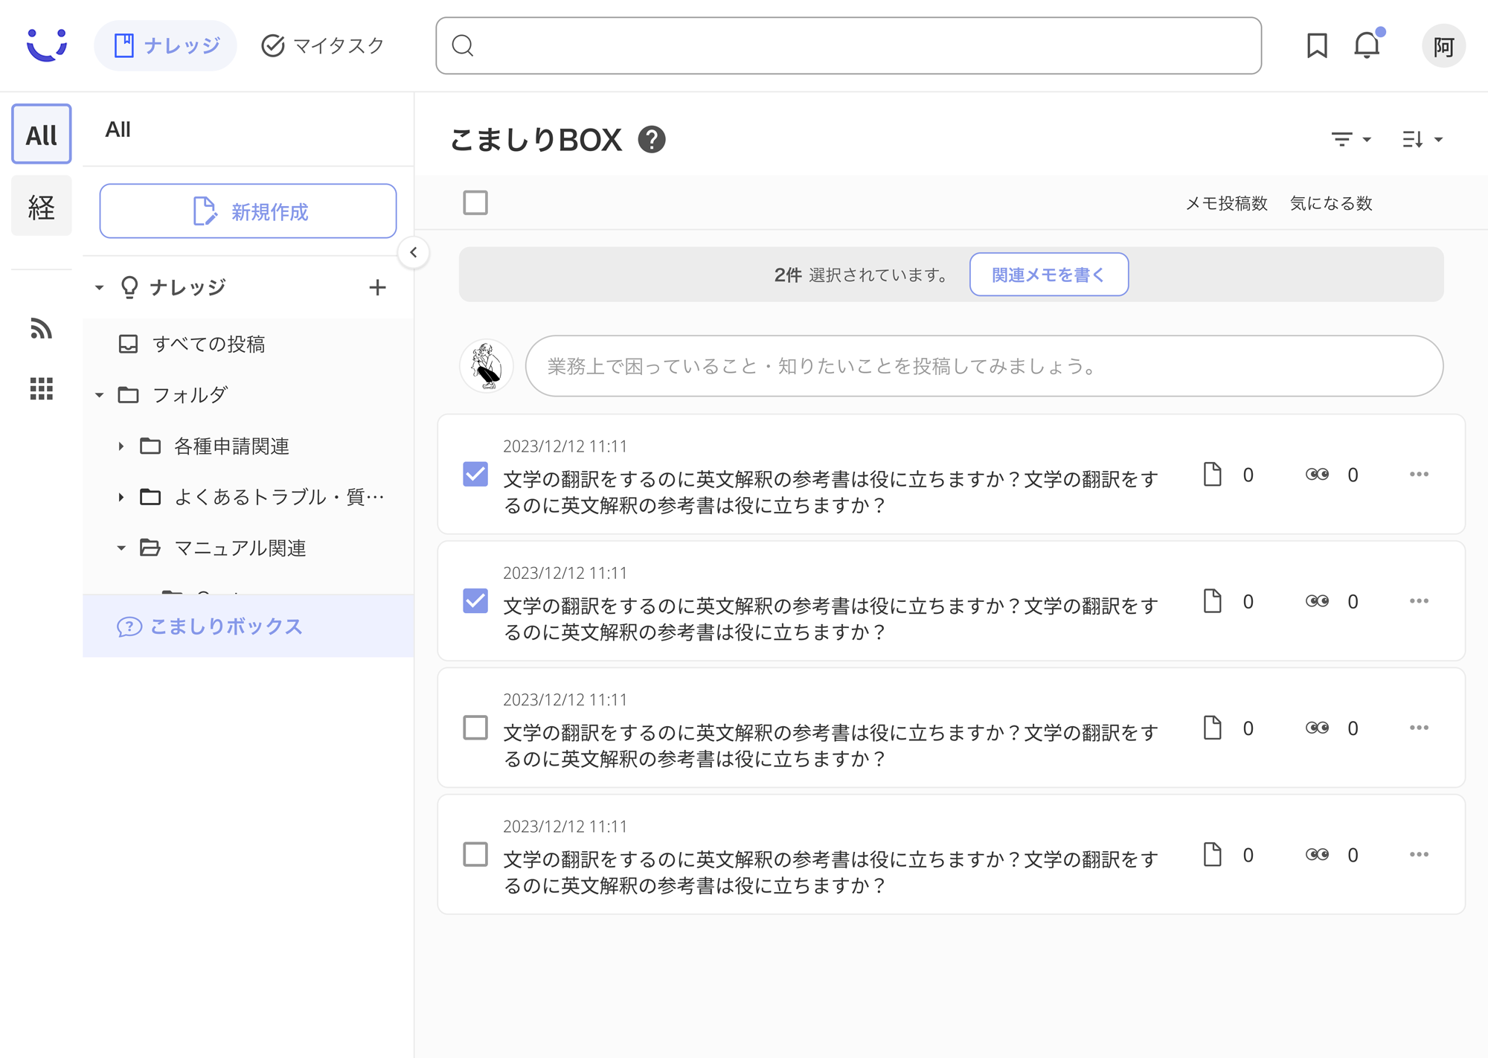Open the apps grid icon in sidebar
1488x1058 pixels.
click(x=42, y=388)
